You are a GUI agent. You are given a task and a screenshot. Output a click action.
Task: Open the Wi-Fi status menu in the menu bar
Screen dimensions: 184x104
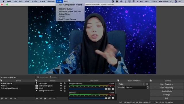(x=133, y=1)
